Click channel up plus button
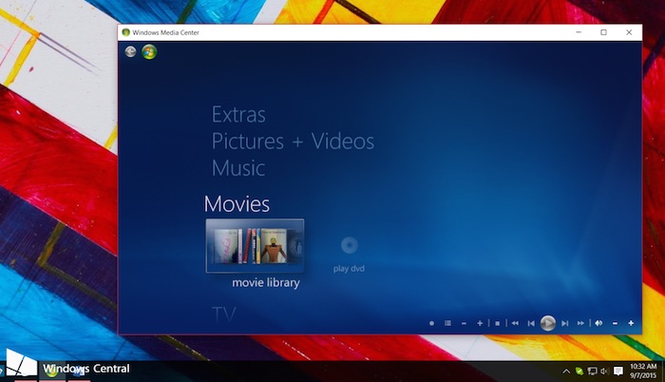This screenshot has width=665, height=382. [480, 323]
